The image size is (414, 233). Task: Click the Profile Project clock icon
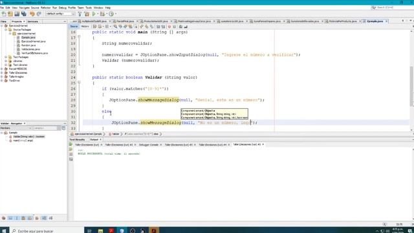click(x=111, y=14)
